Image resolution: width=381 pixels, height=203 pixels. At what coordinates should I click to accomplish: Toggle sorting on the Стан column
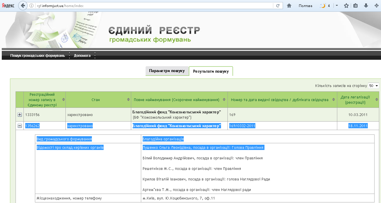128,100
